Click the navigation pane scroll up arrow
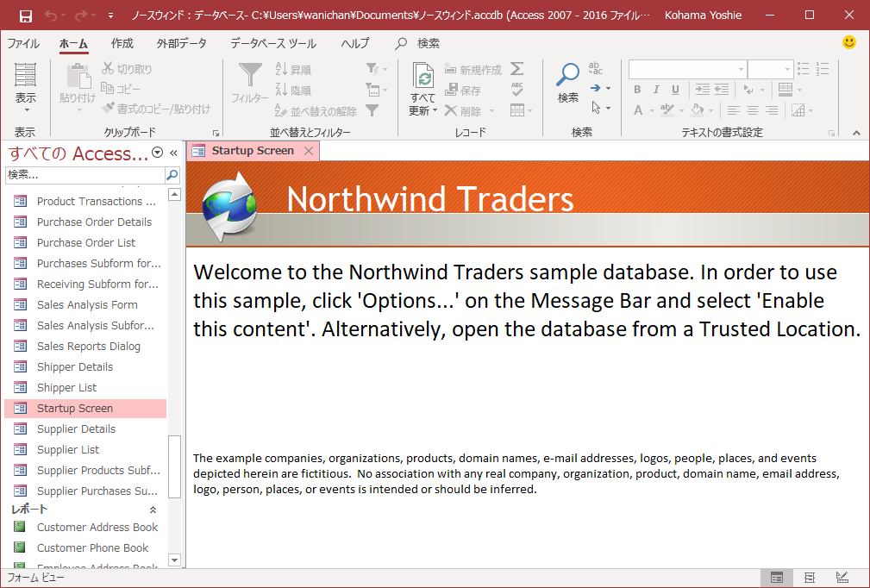Viewport: 870px width, 588px height. tap(175, 194)
